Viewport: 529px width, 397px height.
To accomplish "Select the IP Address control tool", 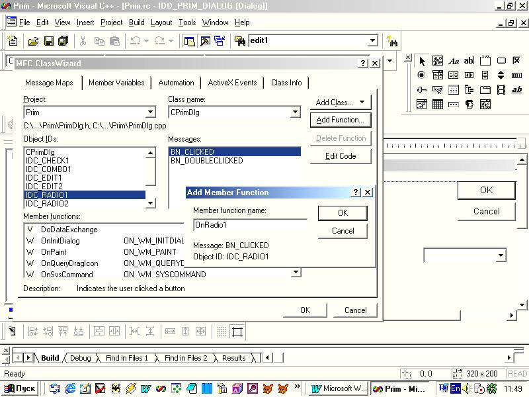I will (x=454, y=105).
